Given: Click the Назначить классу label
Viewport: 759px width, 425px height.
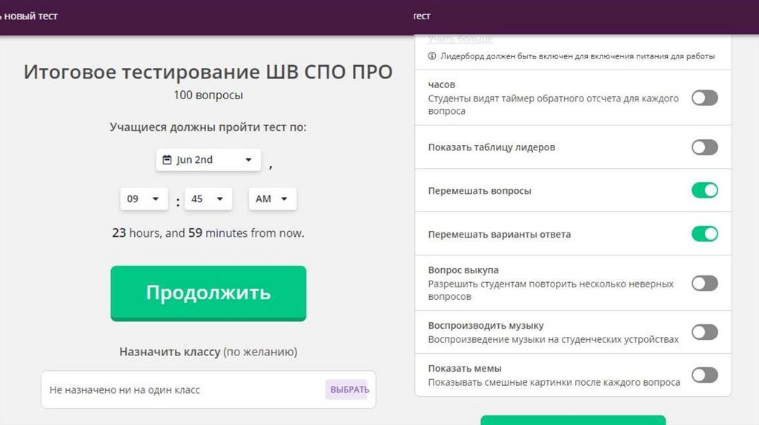Looking at the screenshot, I should pyautogui.click(x=170, y=352).
